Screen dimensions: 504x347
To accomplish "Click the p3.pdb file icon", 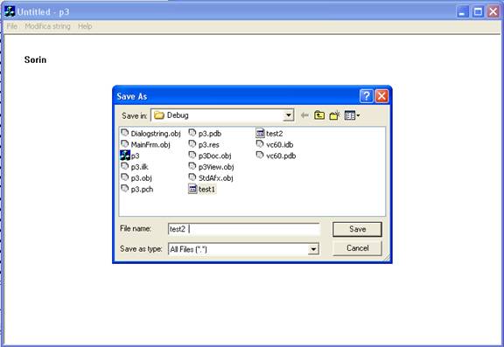I will coord(192,133).
